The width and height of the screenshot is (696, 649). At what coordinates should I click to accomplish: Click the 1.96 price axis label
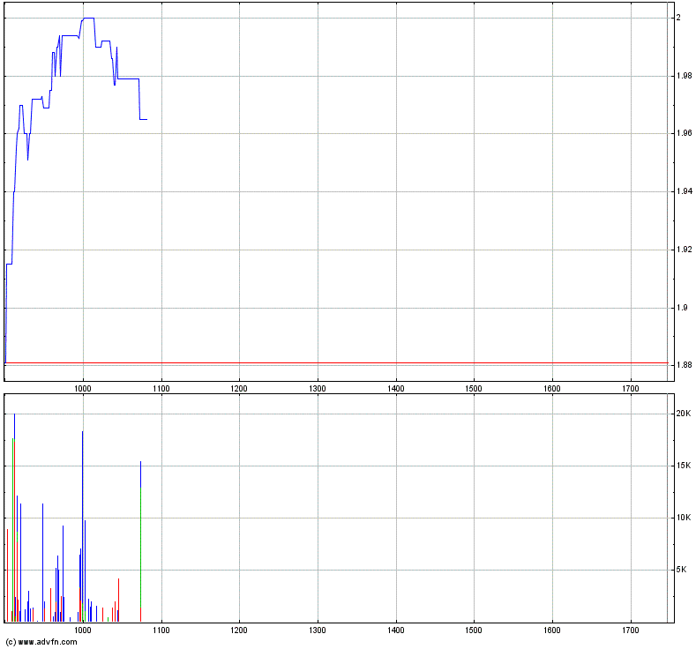tap(684, 134)
